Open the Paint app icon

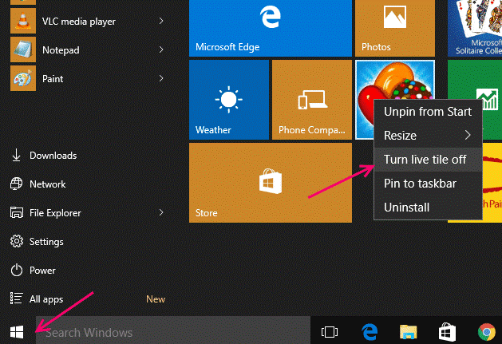point(23,78)
